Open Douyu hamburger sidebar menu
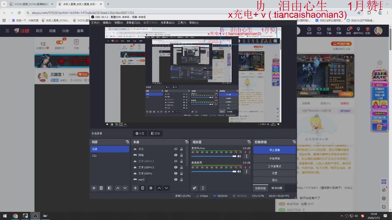 click(7, 31)
